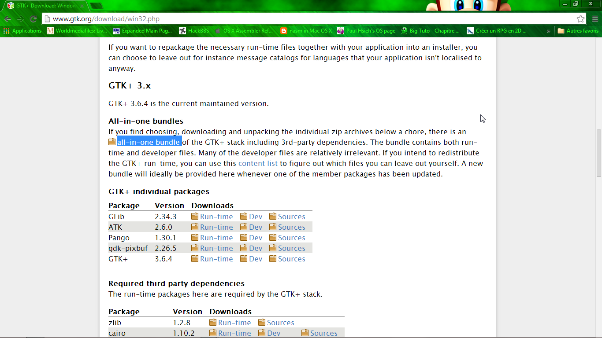
Task: Download zlib Sources package
Action: pyautogui.click(x=280, y=323)
